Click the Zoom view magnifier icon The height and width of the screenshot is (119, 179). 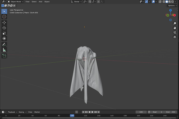(175, 23)
